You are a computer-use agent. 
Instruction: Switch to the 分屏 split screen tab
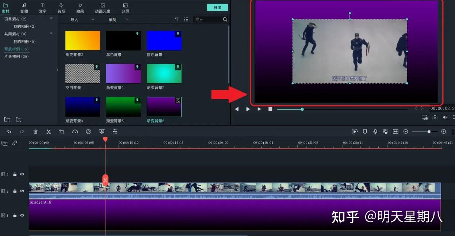point(125,8)
